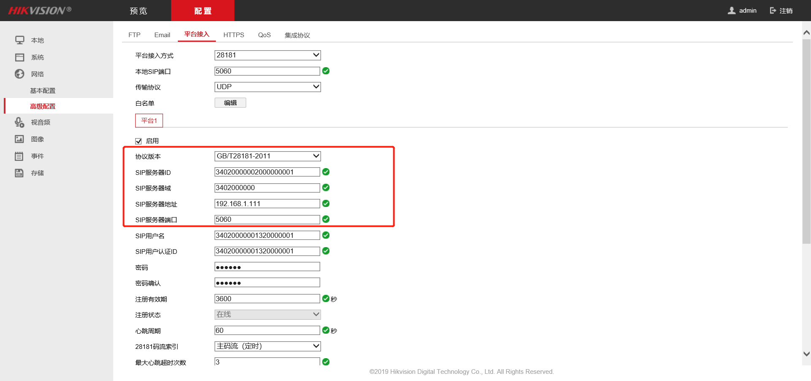Click page scrollbar up arrow
The width and height of the screenshot is (811, 381).
click(806, 33)
